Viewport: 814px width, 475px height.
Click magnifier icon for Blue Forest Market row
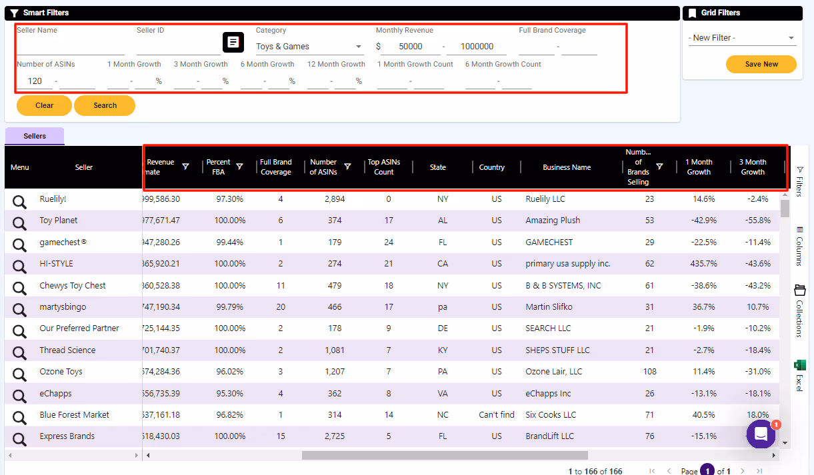click(x=19, y=418)
